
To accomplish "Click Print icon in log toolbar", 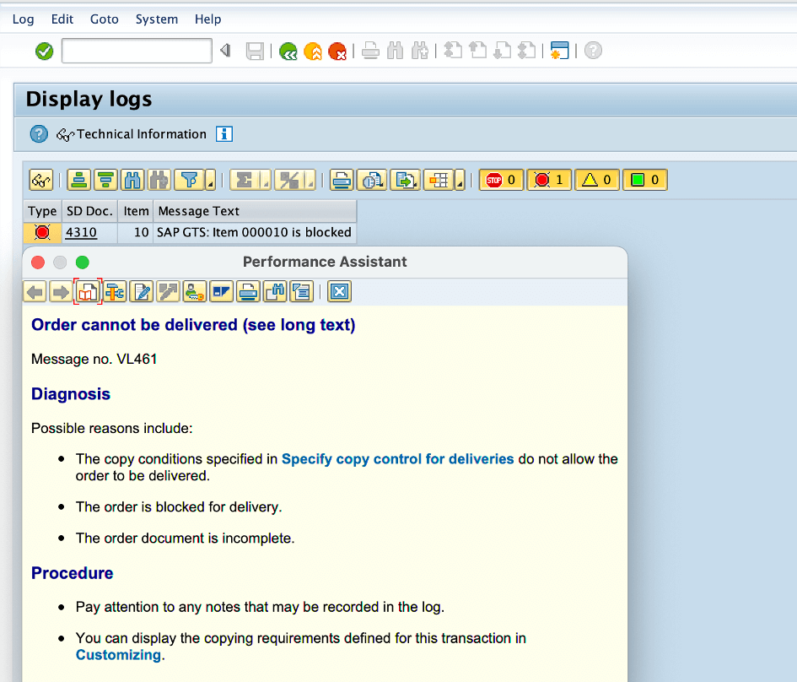I will point(342,180).
